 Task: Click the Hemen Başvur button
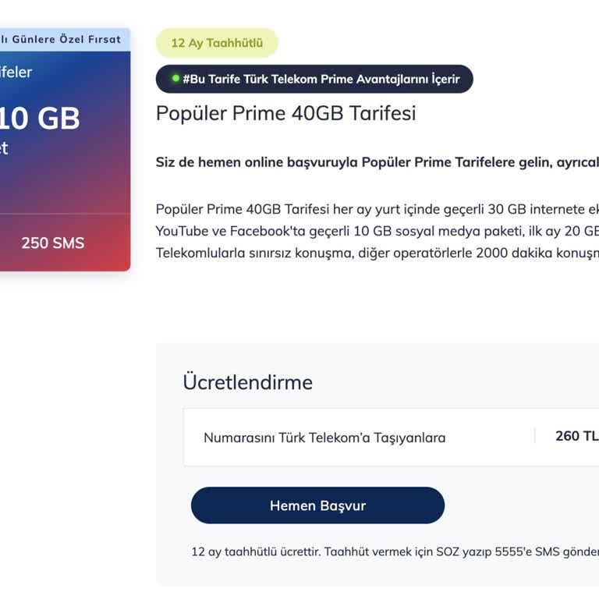(x=317, y=505)
